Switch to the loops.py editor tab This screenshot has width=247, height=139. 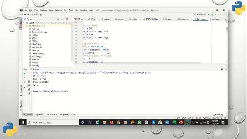pos(169,19)
